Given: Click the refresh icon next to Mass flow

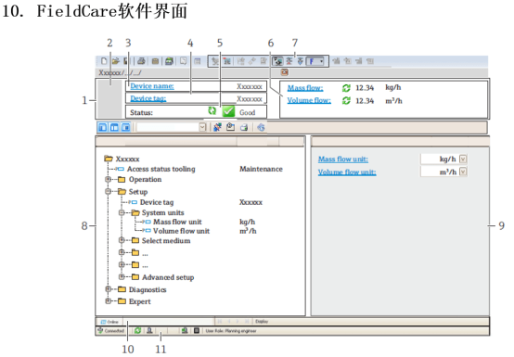Looking at the screenshot, I should pyautogui.click(x=346, y=88).
